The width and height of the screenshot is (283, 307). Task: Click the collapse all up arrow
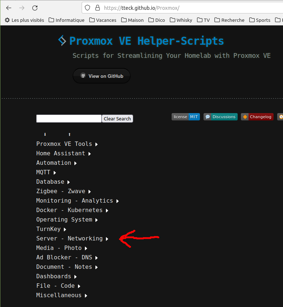(69, 134)
